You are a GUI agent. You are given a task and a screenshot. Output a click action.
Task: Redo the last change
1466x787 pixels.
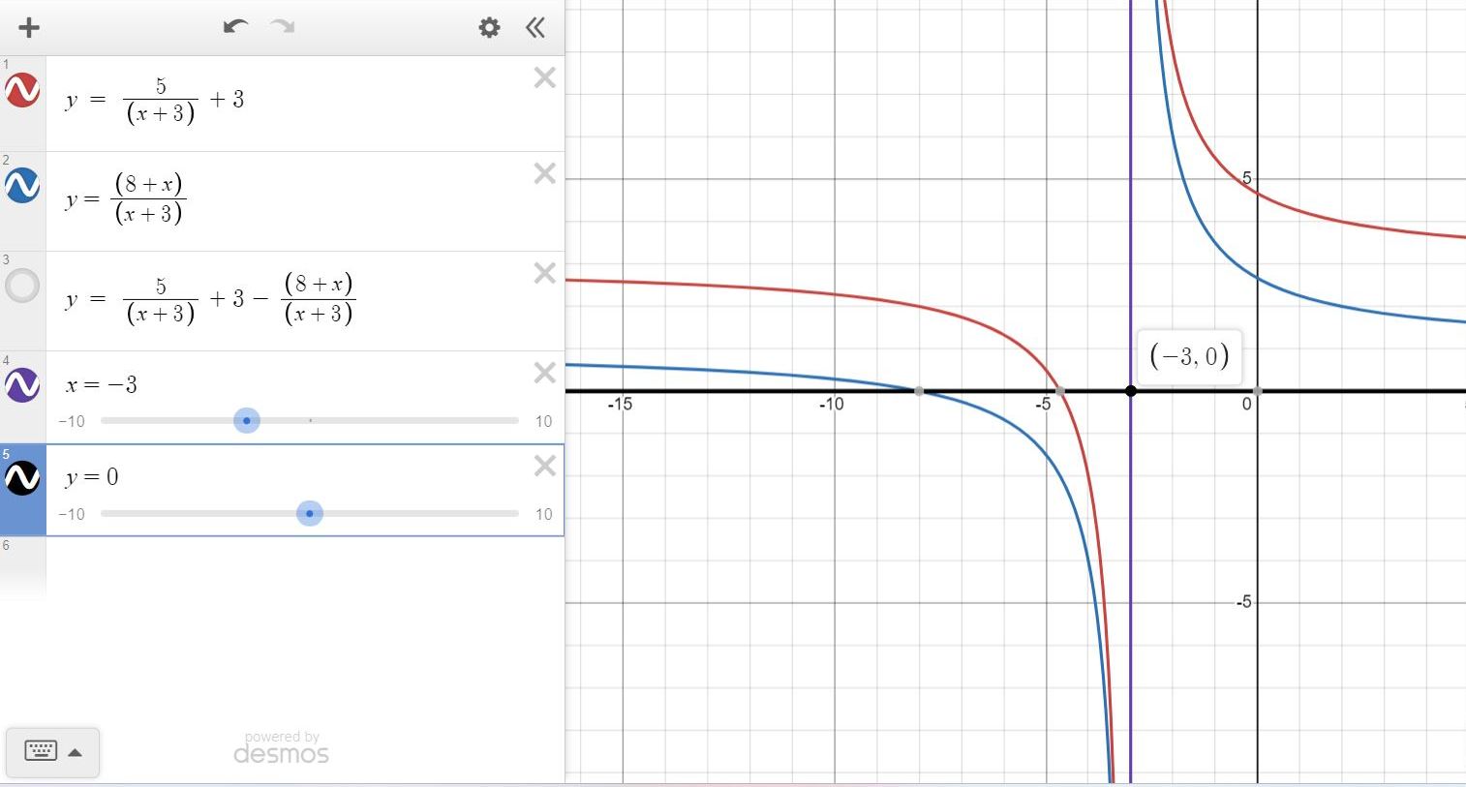[282, 26]
